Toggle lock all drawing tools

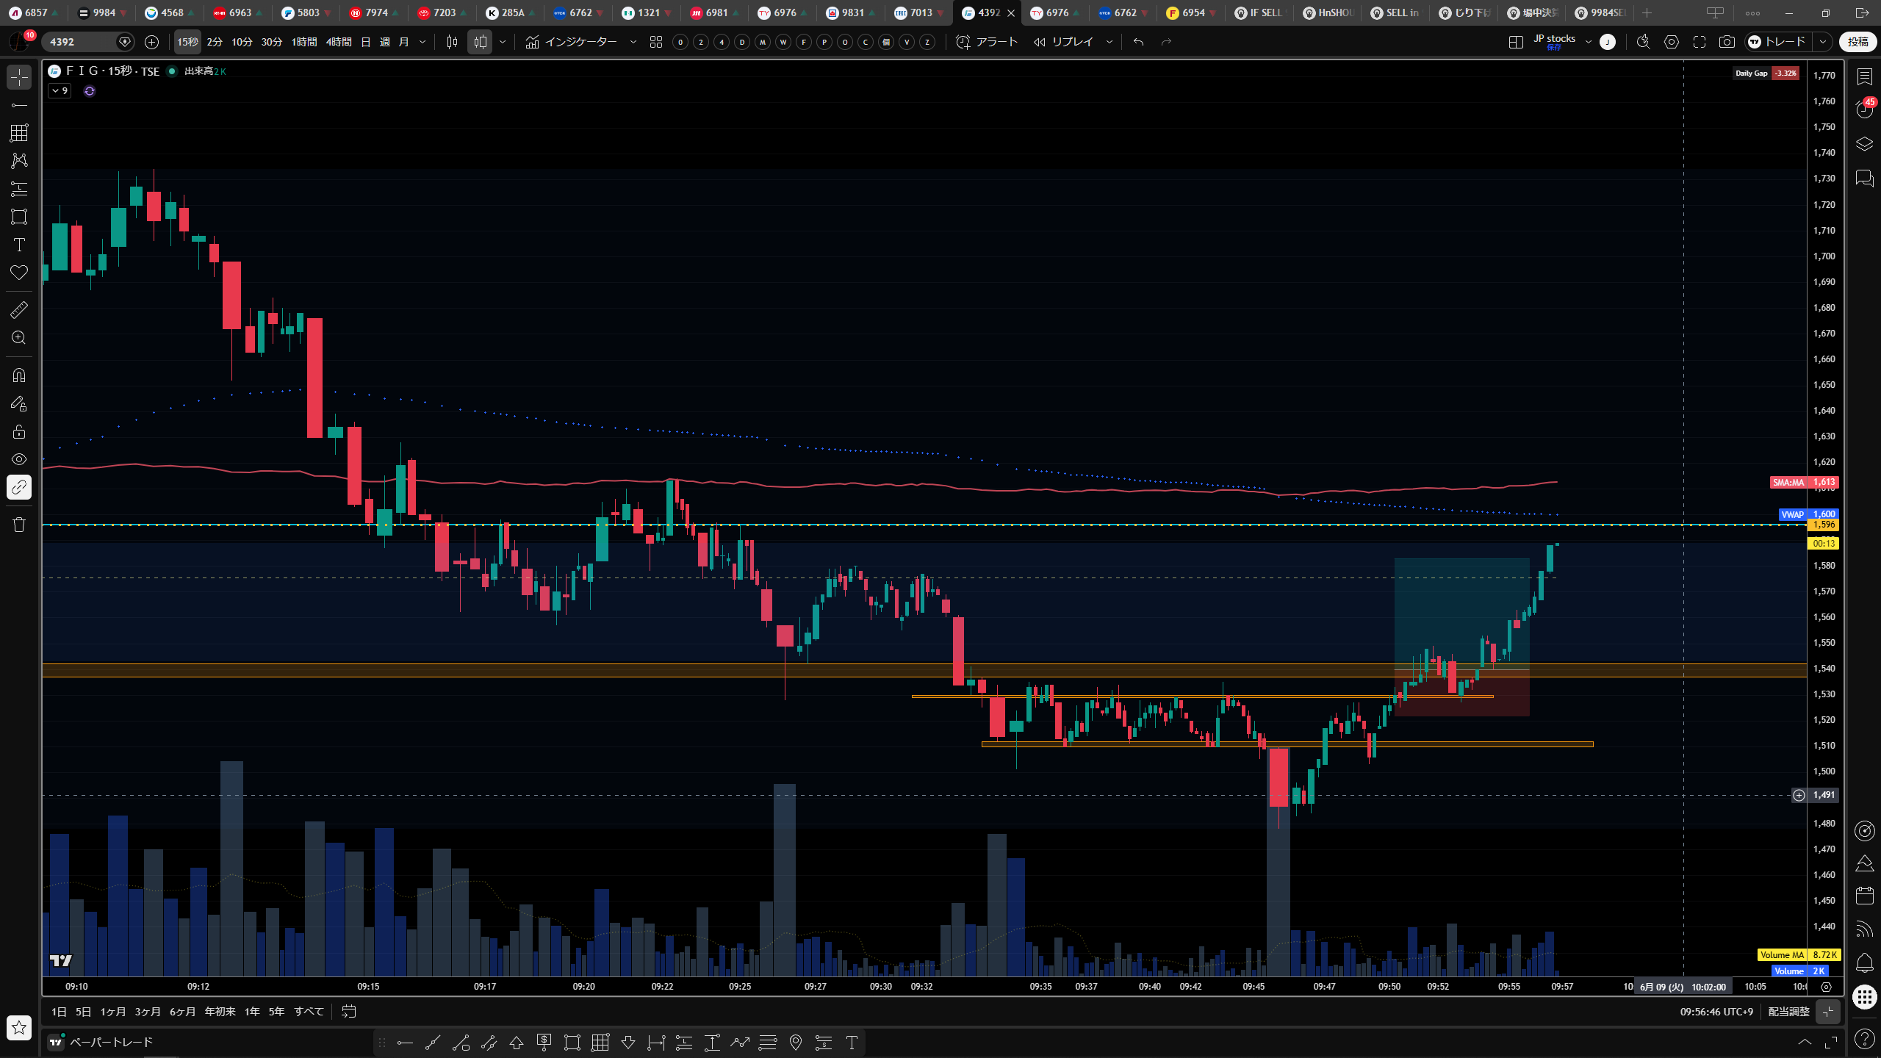coord(19,431)
